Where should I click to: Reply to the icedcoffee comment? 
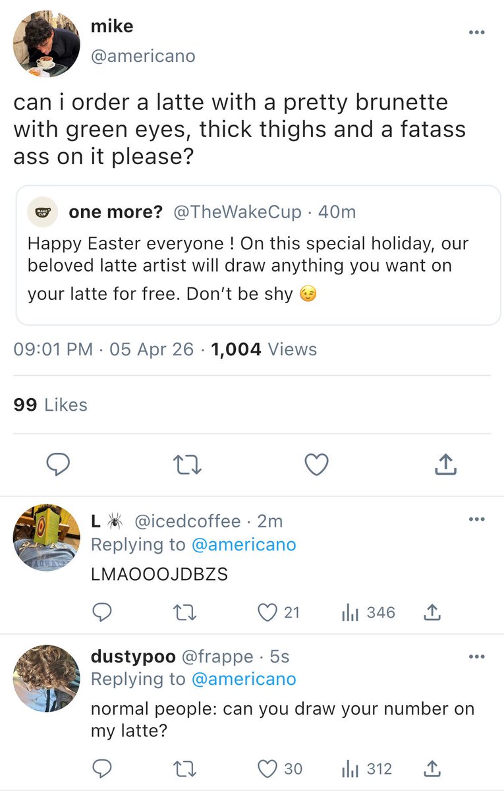tap(101, 612)
